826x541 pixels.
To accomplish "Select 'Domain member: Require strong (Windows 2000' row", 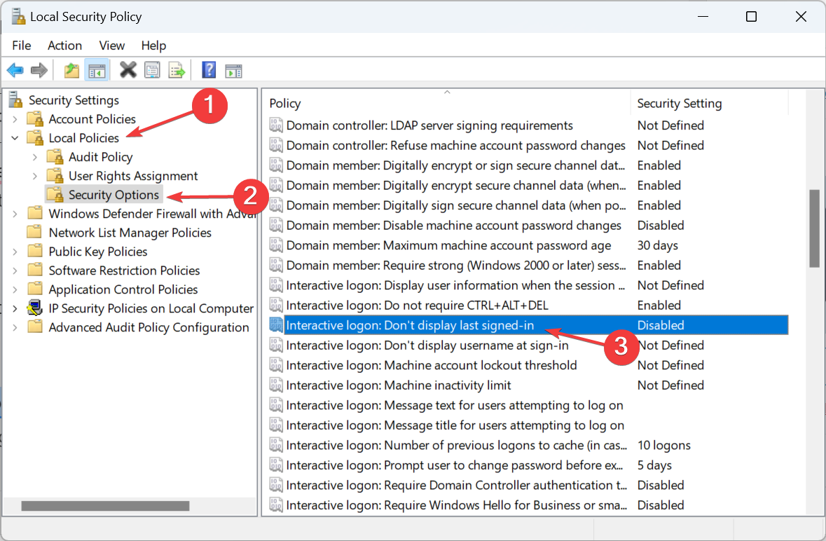I will 528,265.
